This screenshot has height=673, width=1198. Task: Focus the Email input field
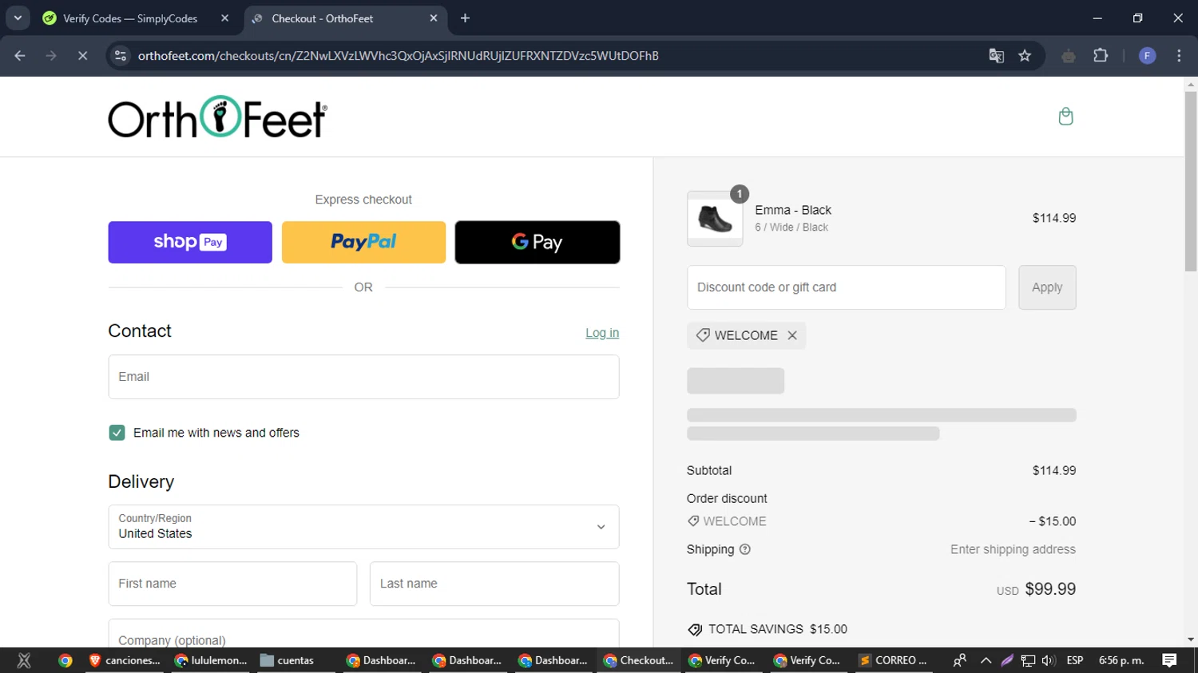pos(363,377)
